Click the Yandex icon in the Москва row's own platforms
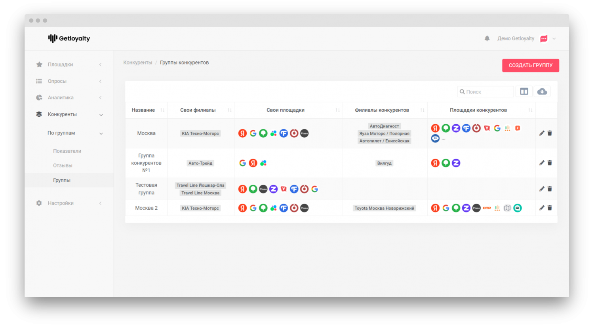Viewport: 594px width, 332px height. (x=242, y=134)
